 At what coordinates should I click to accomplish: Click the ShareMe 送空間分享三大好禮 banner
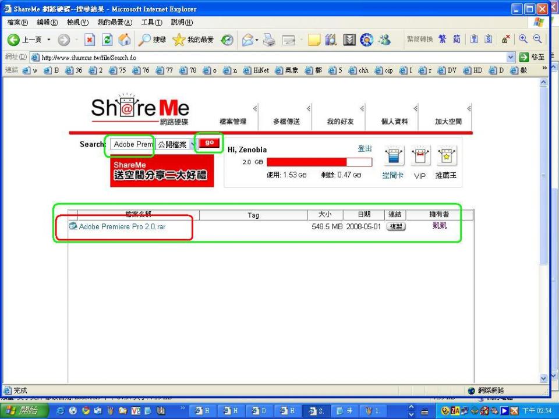(x=162, y=171)
